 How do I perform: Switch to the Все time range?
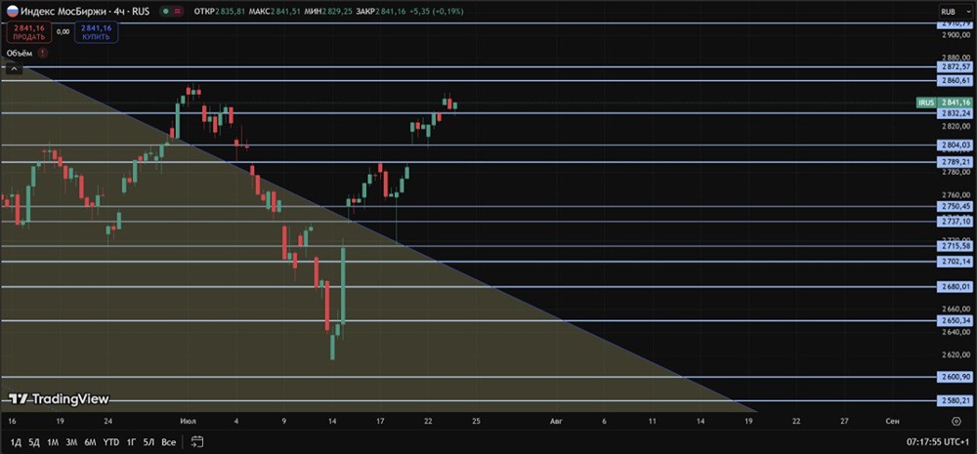(x=168, y=442)
